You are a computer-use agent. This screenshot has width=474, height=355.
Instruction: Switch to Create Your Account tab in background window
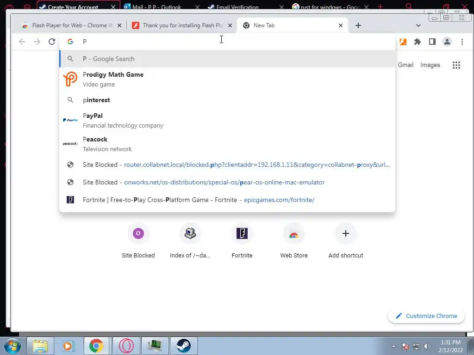click(73, 6)
